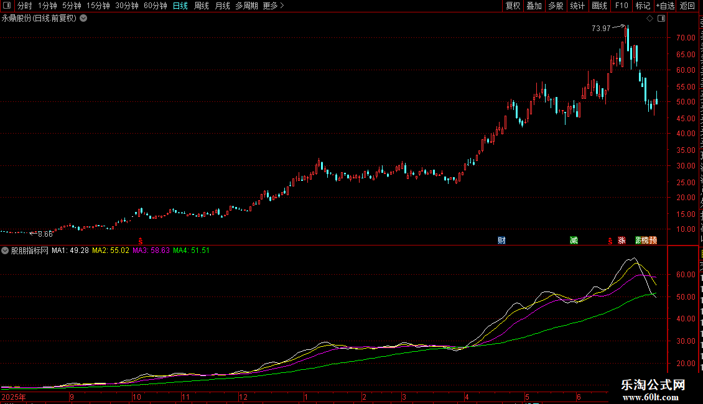Select the 1分钟 period
Image resolution: width=703 pixels, height=404 pixels.
coord(47,6)
